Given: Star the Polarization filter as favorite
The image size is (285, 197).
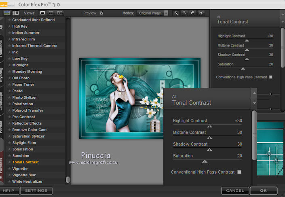Looking at the screenshot, I should pyautogui.click(x=9, y=104).
